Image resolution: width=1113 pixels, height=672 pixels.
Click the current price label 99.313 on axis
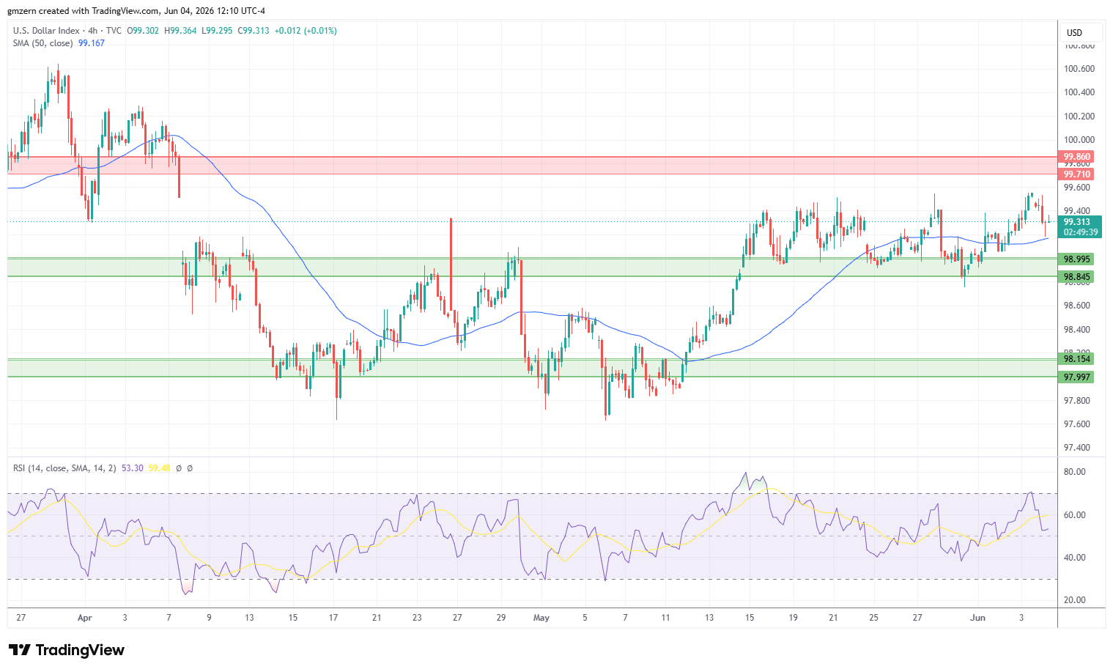click(1076, 222)
